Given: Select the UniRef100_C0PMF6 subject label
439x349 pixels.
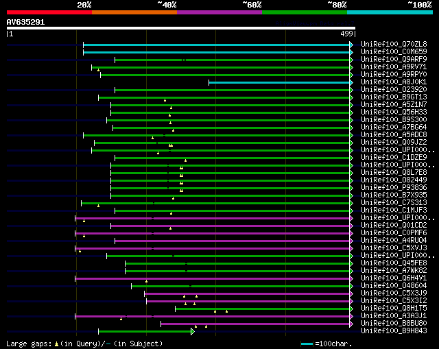Looking at the screenshot, I should click(x=394, y=233).
